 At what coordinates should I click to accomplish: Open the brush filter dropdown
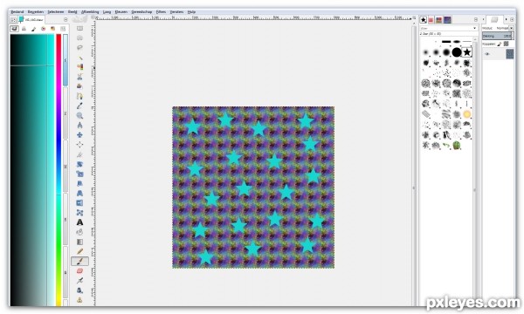(448, 29)
